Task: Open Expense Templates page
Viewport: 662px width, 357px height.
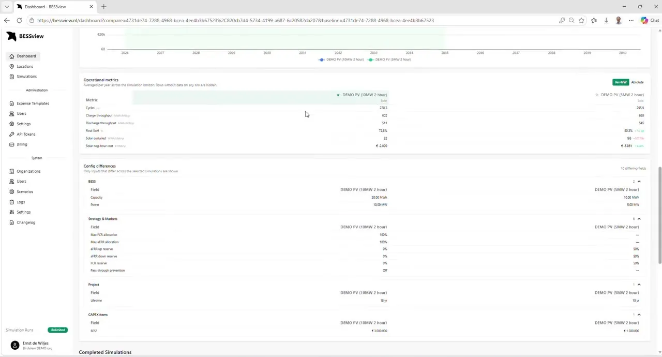Action: point(33,103)
